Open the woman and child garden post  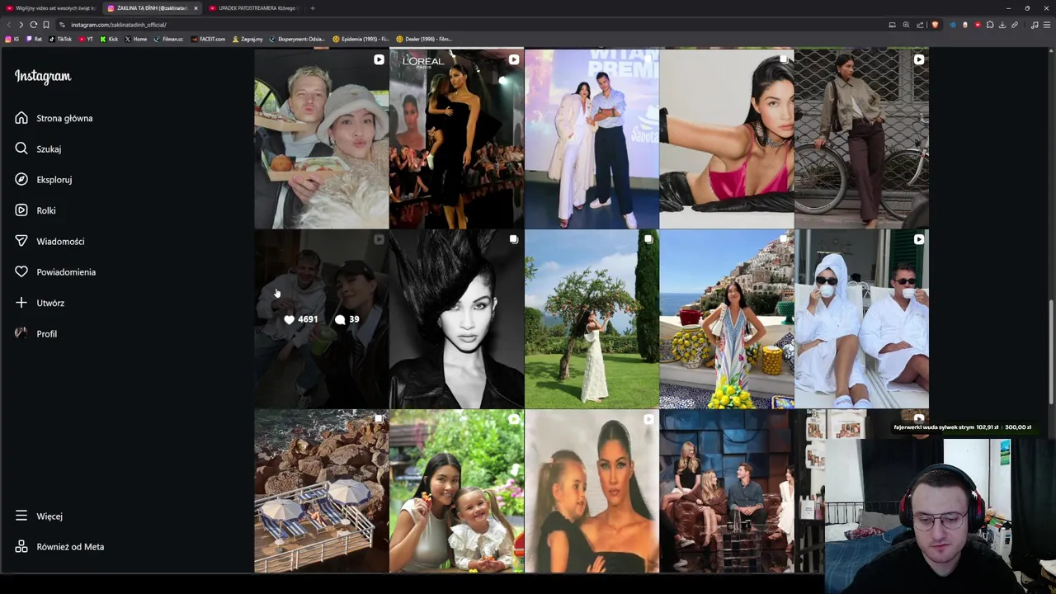(456, 491)
